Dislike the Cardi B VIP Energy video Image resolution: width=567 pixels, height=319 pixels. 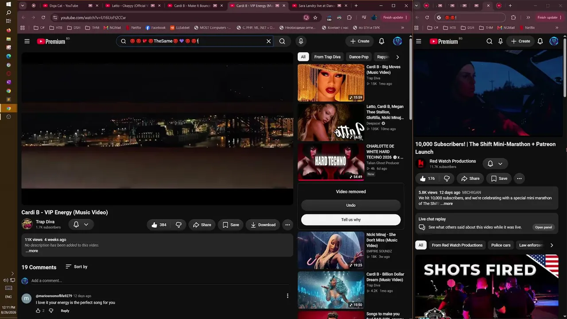coord(179,225)
